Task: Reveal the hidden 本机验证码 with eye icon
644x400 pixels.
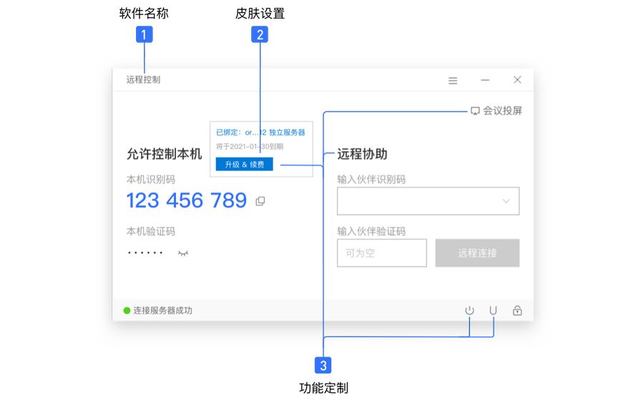Action: 182,253
